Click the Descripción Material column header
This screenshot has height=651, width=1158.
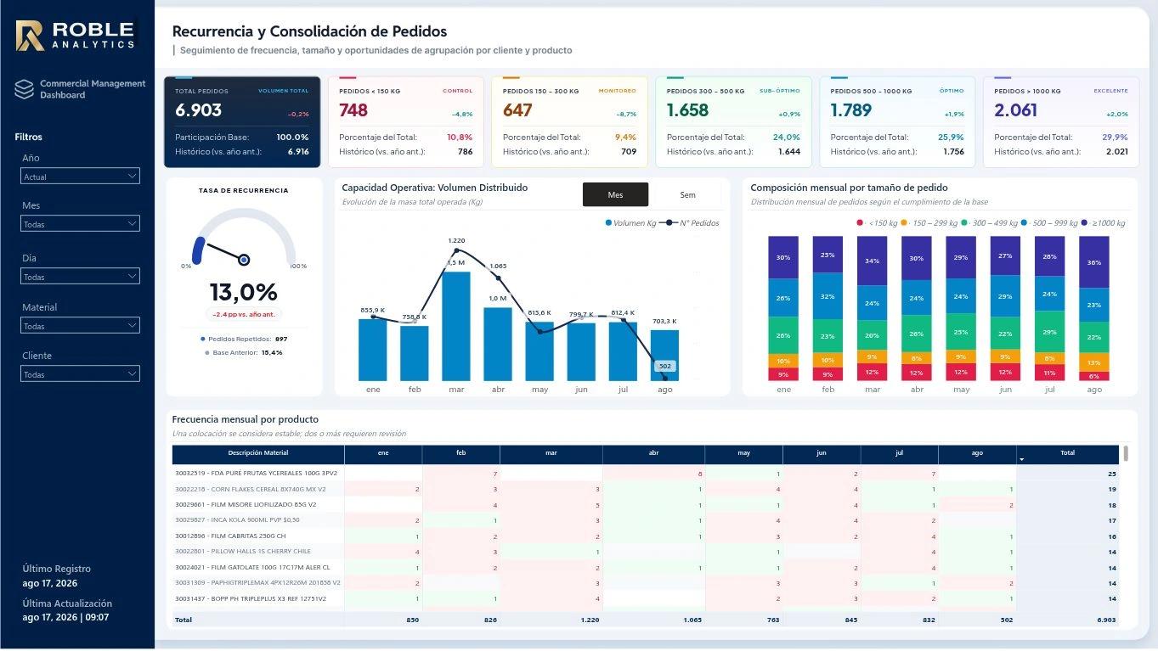click(258, 453)
